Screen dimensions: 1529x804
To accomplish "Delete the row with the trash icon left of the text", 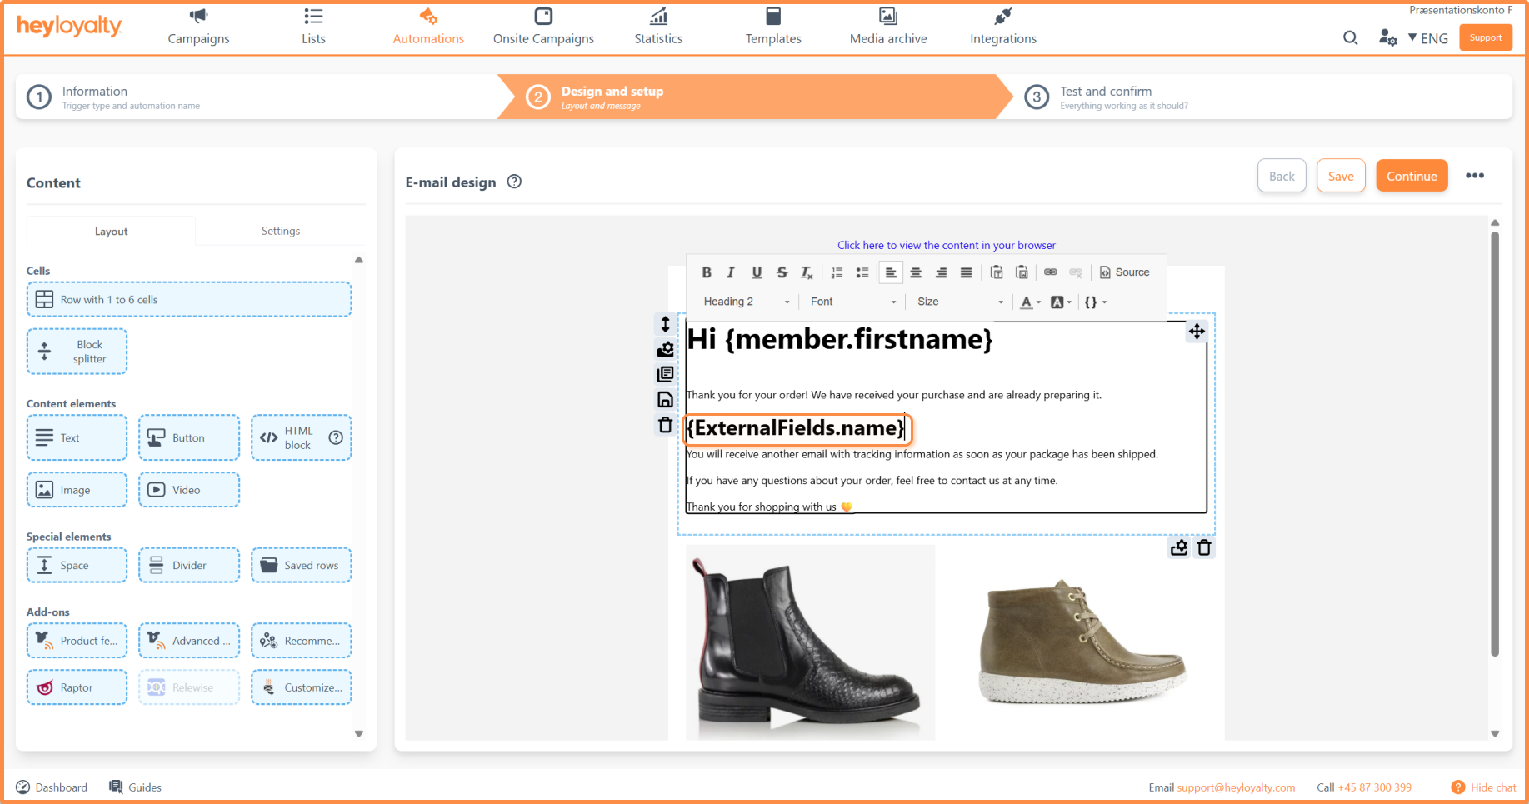I will 665,426.
